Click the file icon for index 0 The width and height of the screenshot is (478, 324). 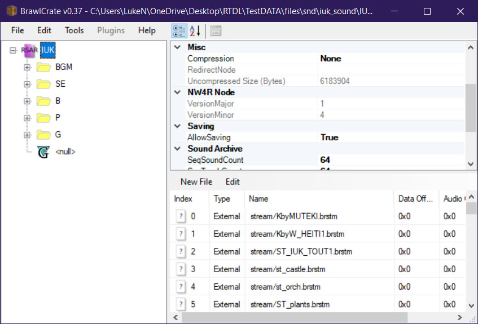(x=181, y=216)
